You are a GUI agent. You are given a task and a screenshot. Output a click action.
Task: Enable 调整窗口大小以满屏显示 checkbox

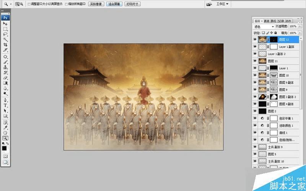pos(29,4)
